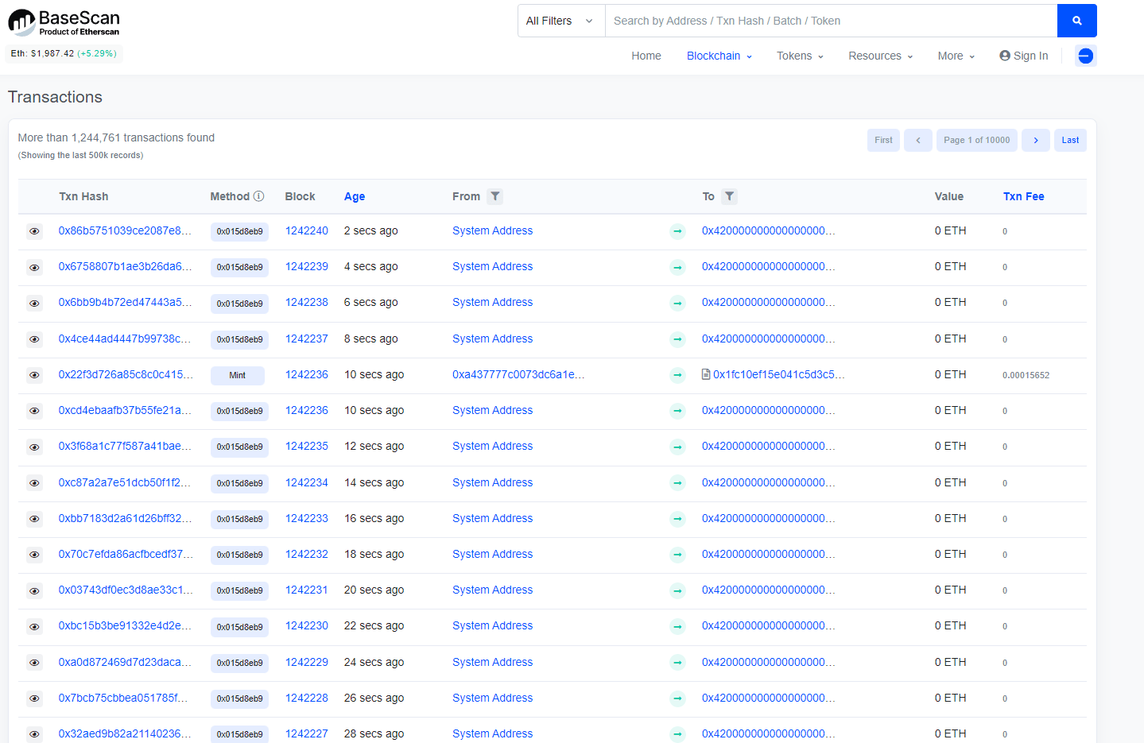1144x743 pixels.
Task: Open recipient 0x4200 address in row 0x70c7efda86acfbcedf37
Action: tap(768, 554)
